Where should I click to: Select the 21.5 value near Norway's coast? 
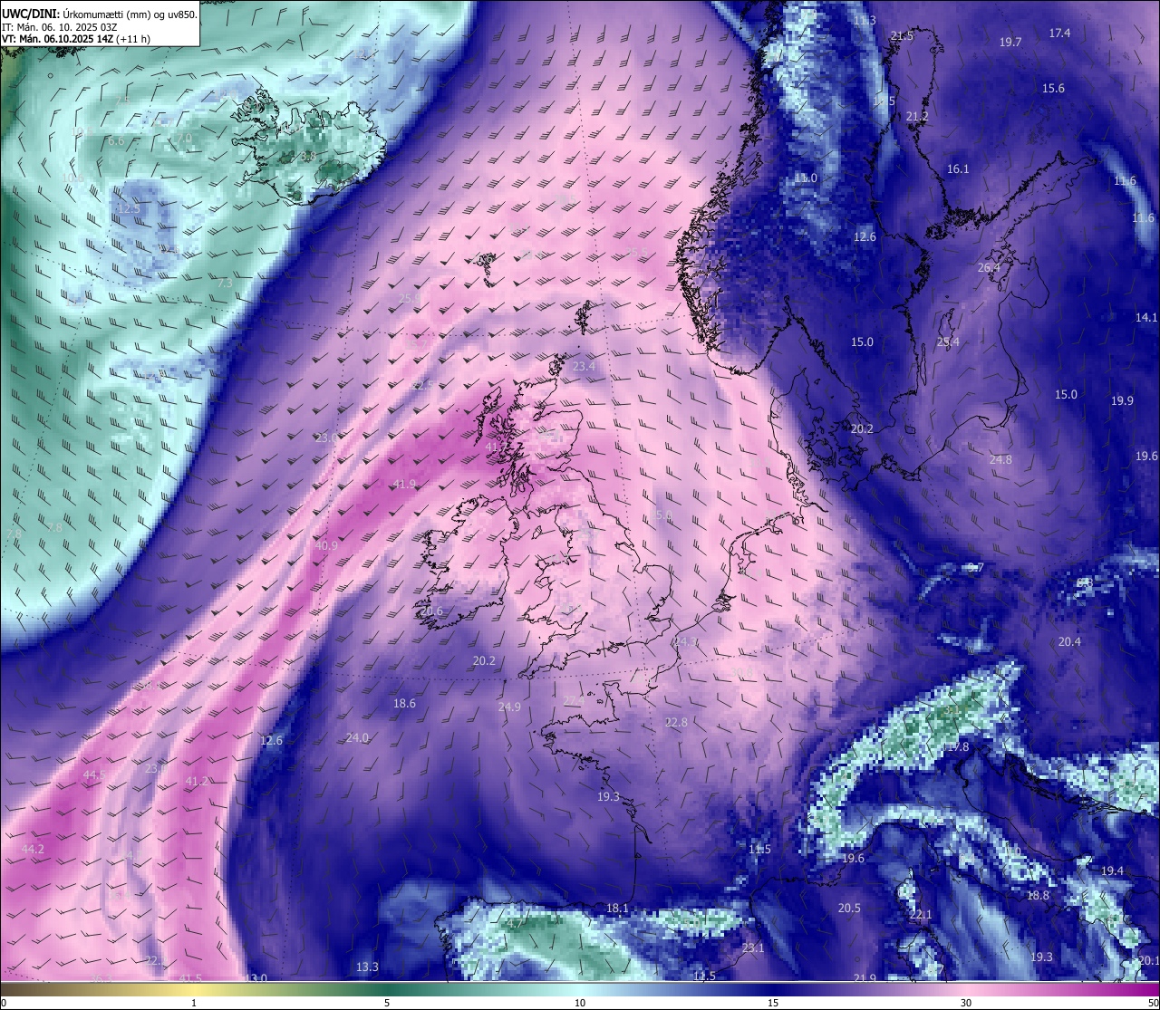[x=902, y=36]
